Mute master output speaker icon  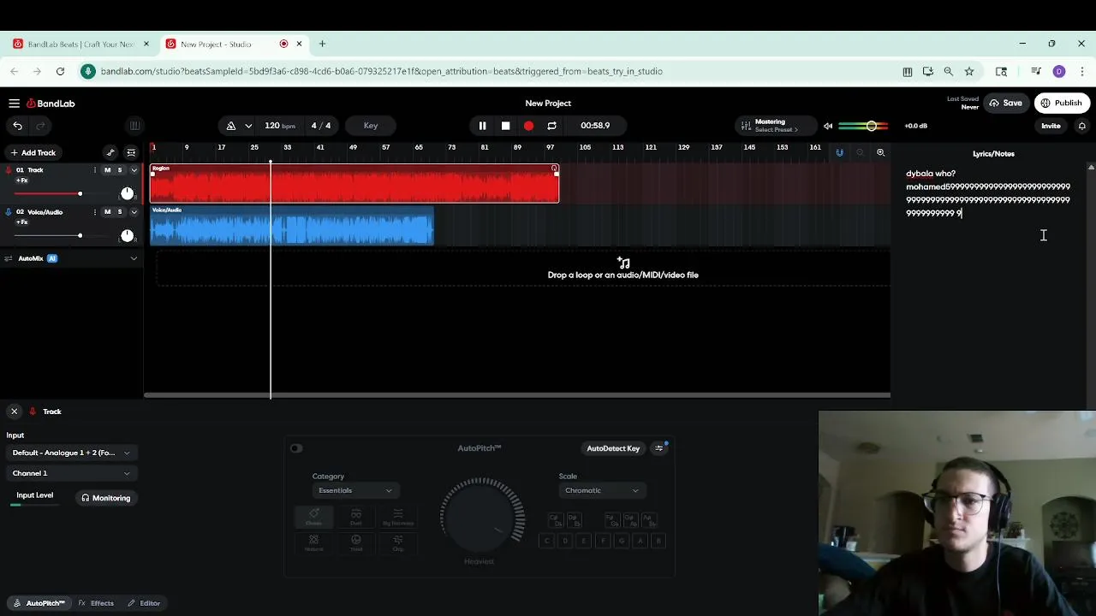(x=828, y=126)
